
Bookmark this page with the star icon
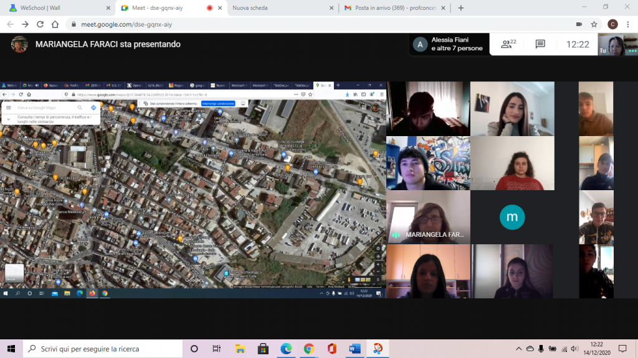[594, 24]
